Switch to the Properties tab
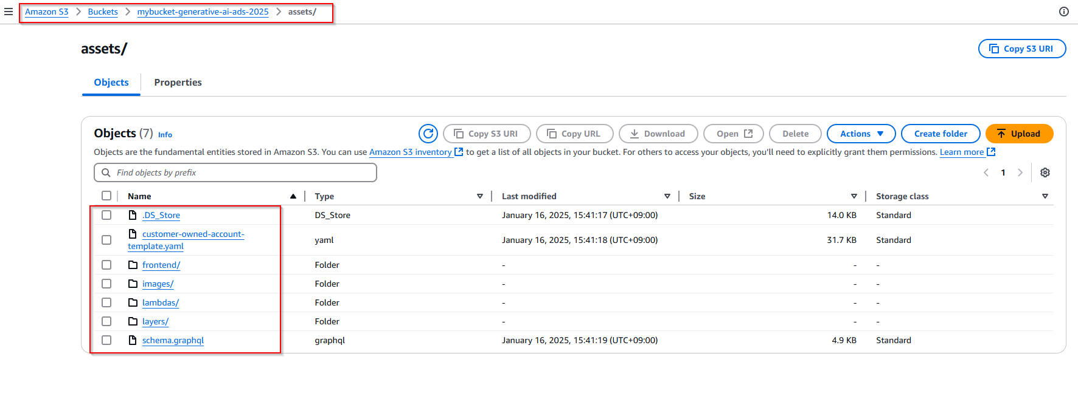1078x396 pixels. coord(178,83)
